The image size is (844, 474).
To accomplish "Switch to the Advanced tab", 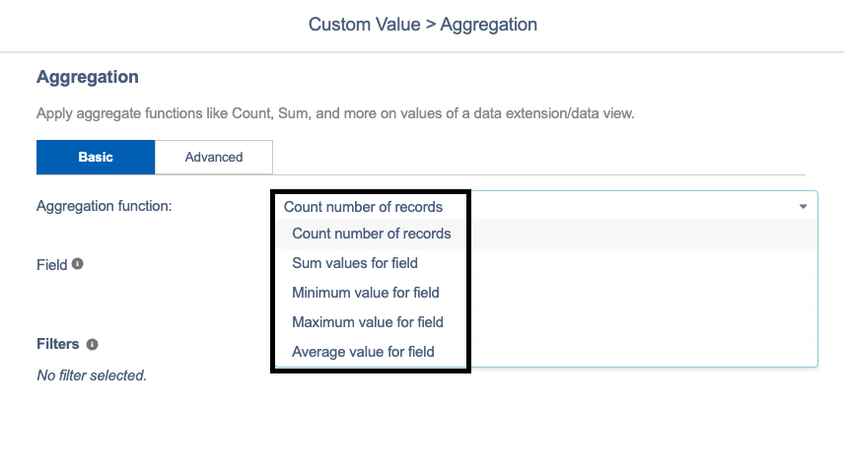I will click(x=214, y=157).
